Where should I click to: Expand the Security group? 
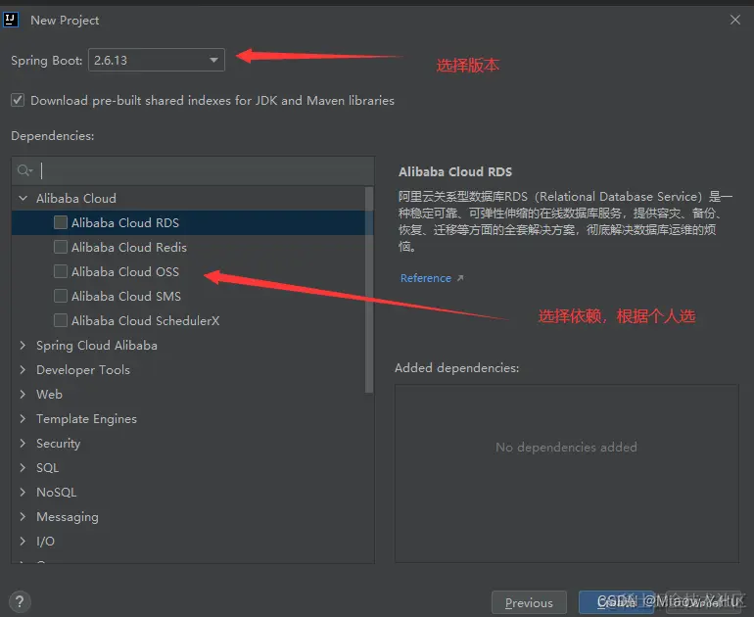click(x=23, y=443)
